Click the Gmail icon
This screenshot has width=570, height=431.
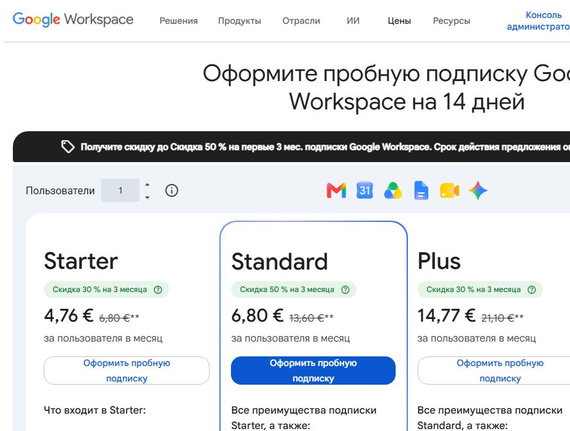[x=336, y=191]
